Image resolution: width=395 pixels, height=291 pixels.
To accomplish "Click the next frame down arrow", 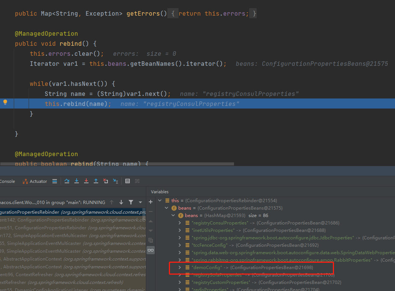I will [x=121, y=202].
